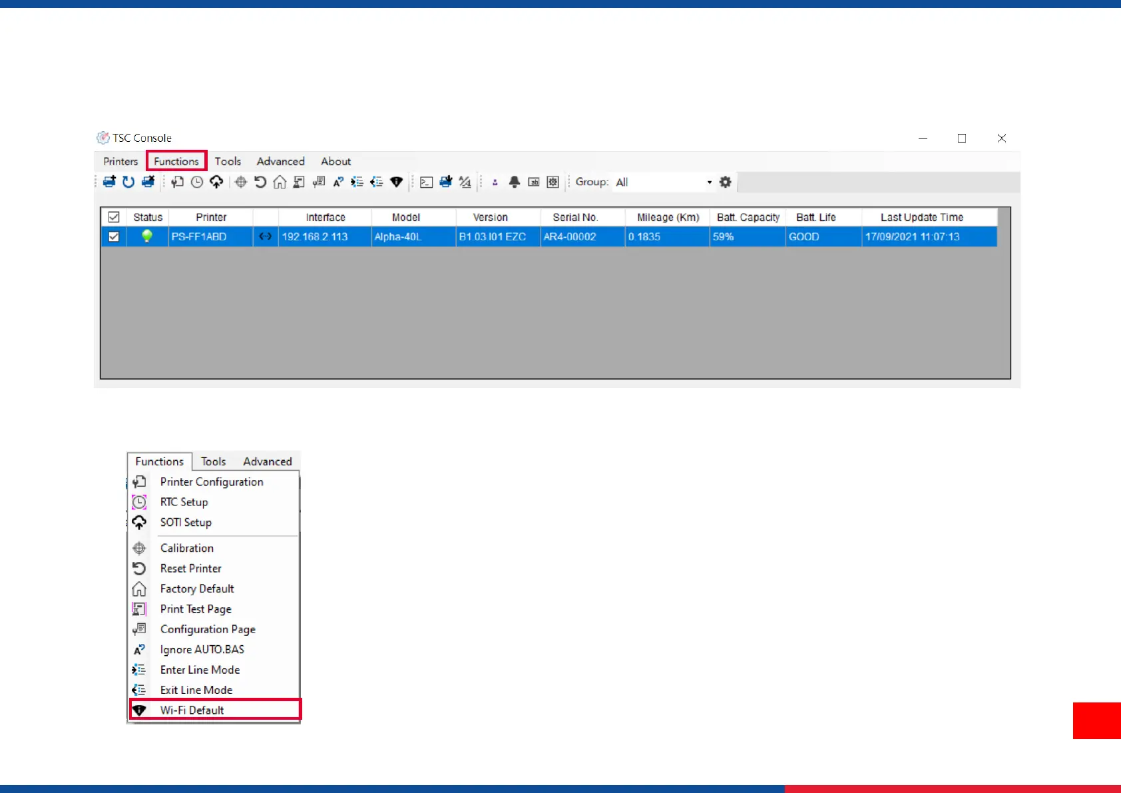Click the Add Printer toolbar icon

coord(109,182)
